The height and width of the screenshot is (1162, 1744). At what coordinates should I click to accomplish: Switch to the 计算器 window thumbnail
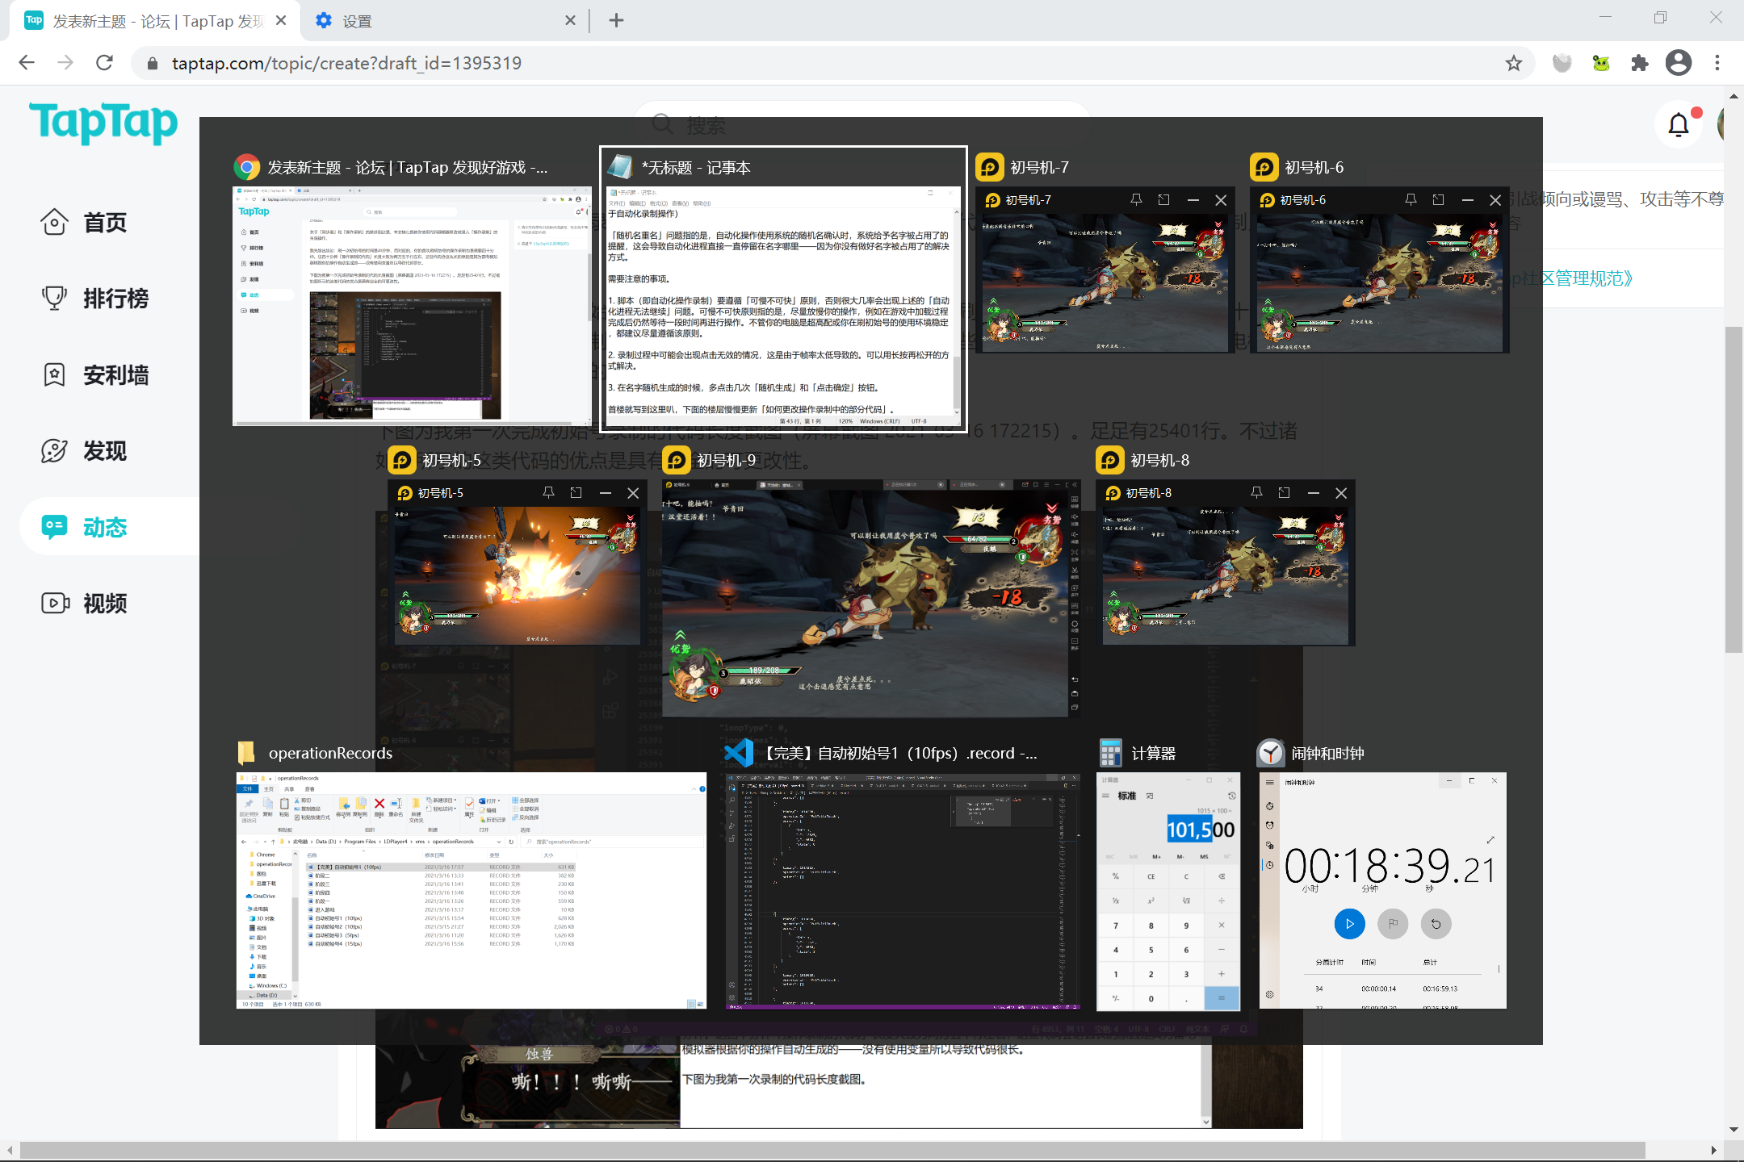pos(1167,891)
